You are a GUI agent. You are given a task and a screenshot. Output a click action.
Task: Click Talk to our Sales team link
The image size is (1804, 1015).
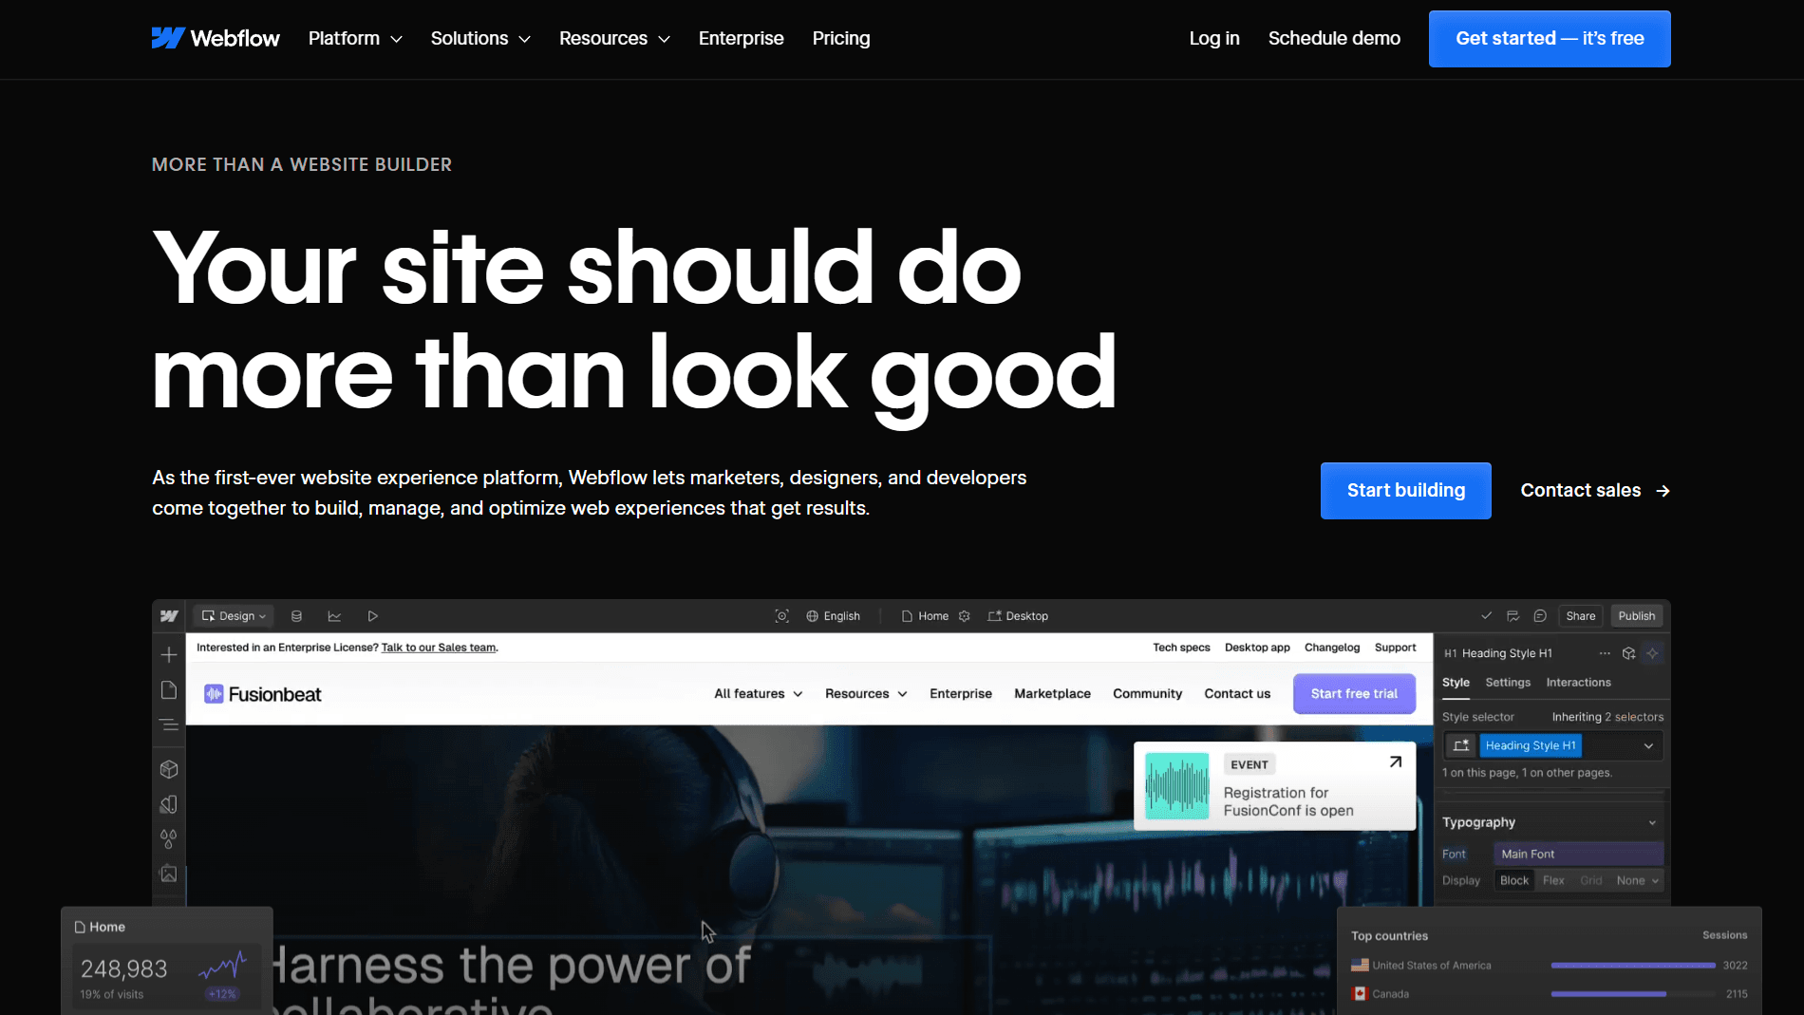[x=439, y=648]
